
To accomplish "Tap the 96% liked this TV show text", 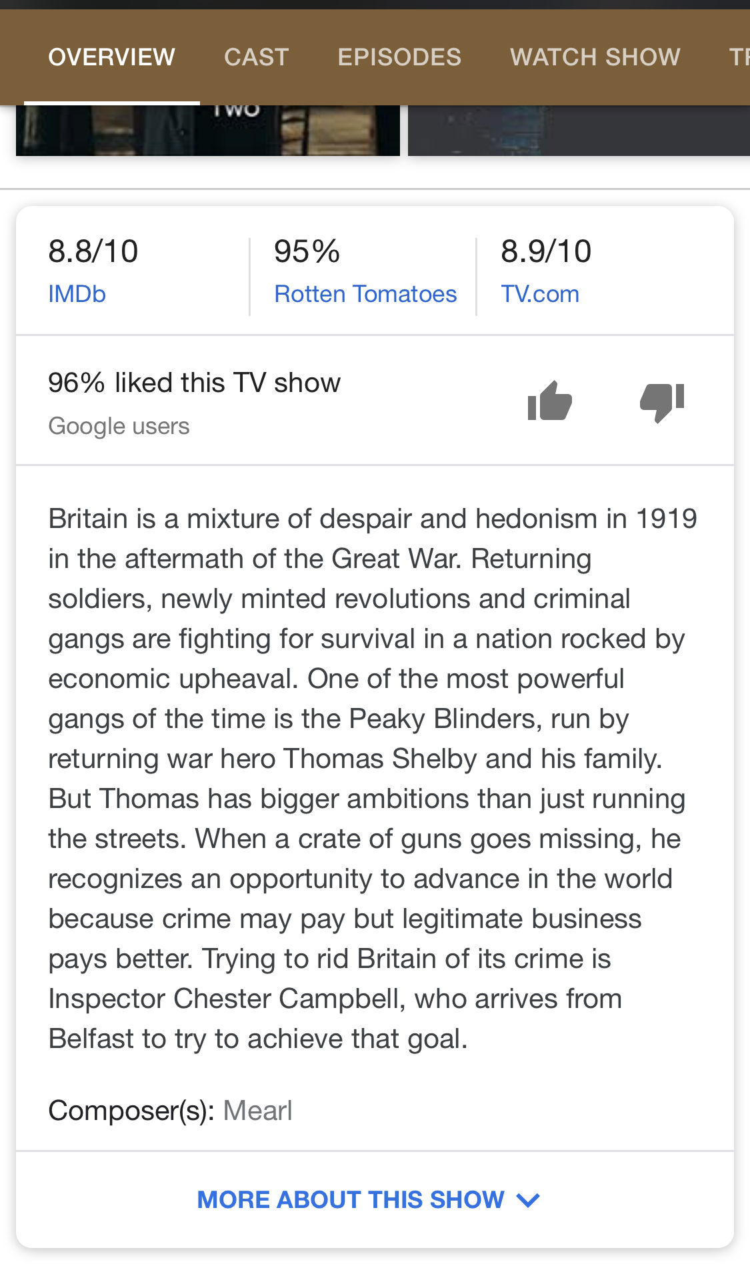I will tap(194, 383).
